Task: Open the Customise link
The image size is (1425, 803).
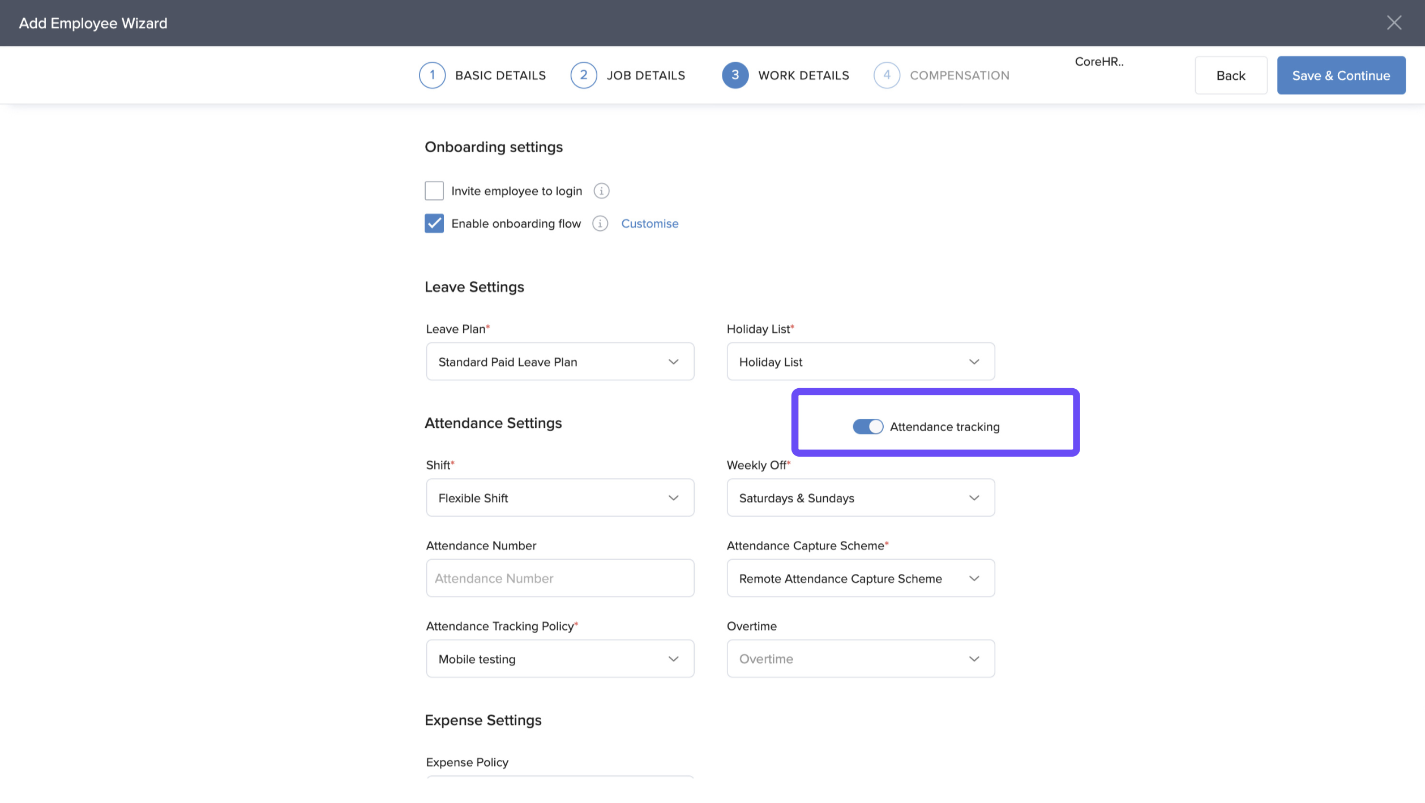Action: coord(649,224)
